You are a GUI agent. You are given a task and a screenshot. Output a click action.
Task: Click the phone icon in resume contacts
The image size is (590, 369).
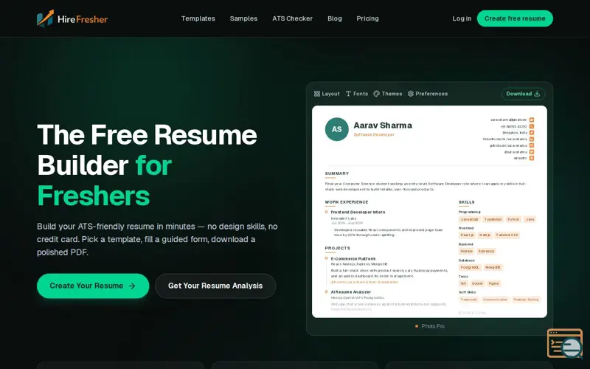(532, 126)
